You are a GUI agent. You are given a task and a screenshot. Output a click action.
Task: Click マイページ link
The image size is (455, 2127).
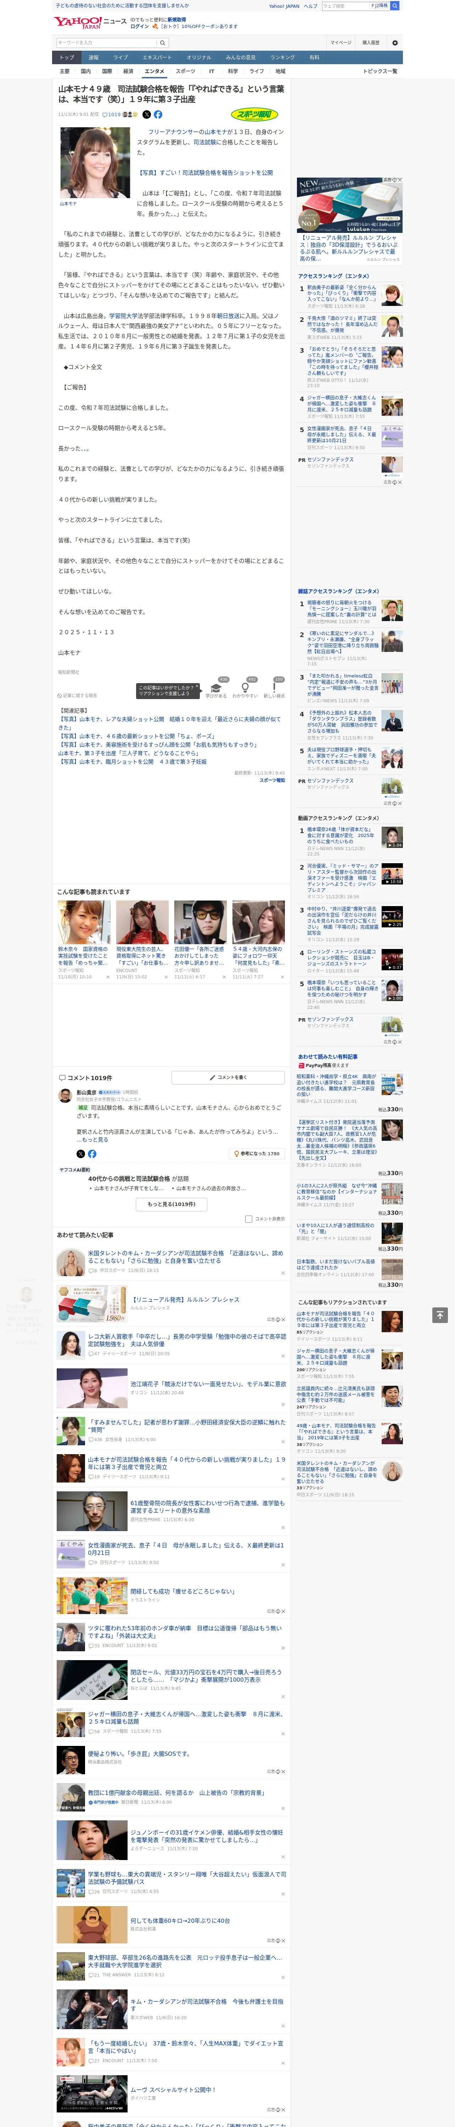pos(341,43)
